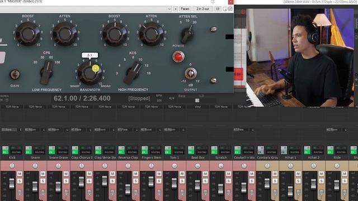Click the BANDWIDTH knob showing 5.1

(x=89, y=73)
